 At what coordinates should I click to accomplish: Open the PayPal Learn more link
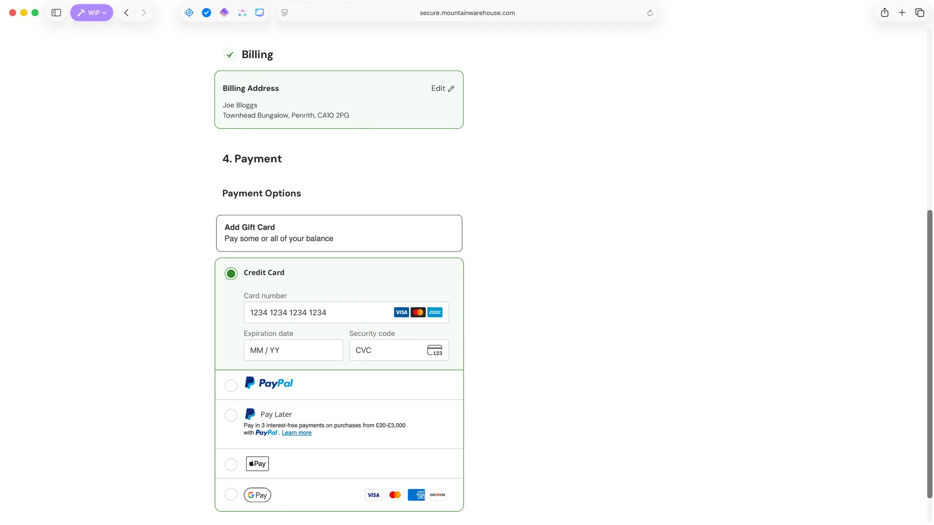296,433
